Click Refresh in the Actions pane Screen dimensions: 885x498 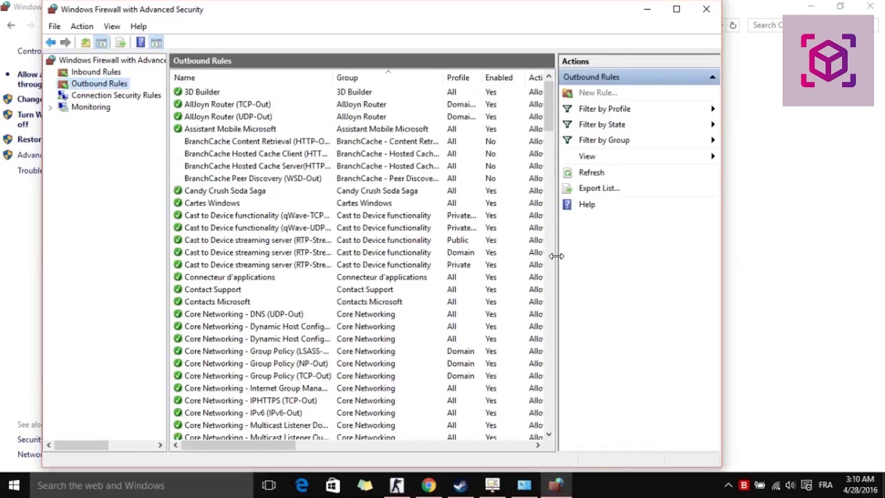point(591,173)
